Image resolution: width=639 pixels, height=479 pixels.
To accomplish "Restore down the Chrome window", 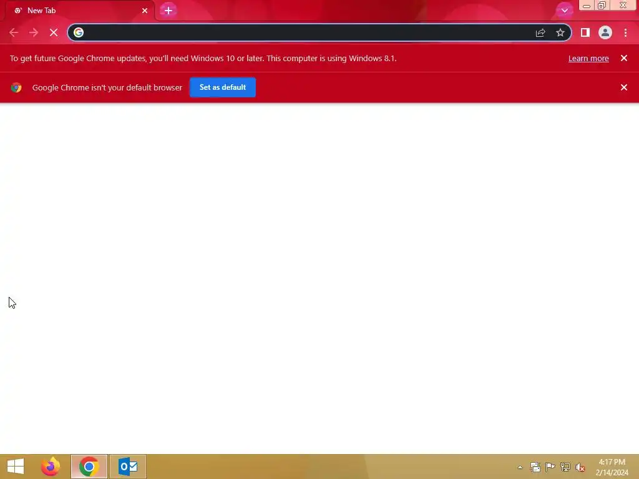I will pyautogui.click(x=602, y=6).
